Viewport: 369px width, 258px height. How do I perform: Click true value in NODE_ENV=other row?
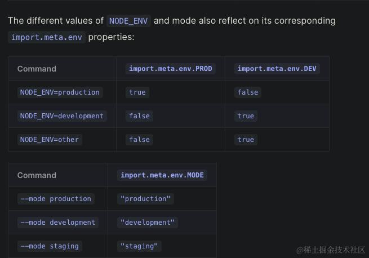[x=246, y=140]
